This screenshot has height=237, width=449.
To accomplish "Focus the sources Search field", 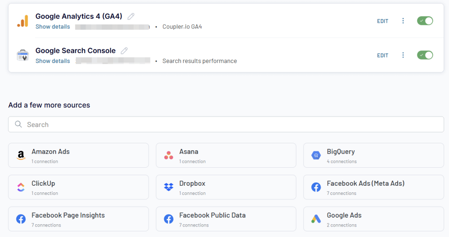I will (x=226, y=124).
